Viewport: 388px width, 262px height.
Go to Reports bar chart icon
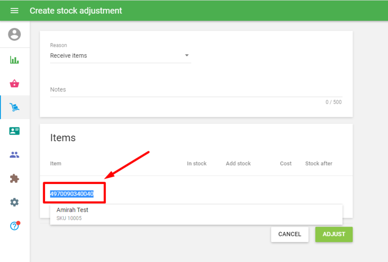tap(15, 60)
